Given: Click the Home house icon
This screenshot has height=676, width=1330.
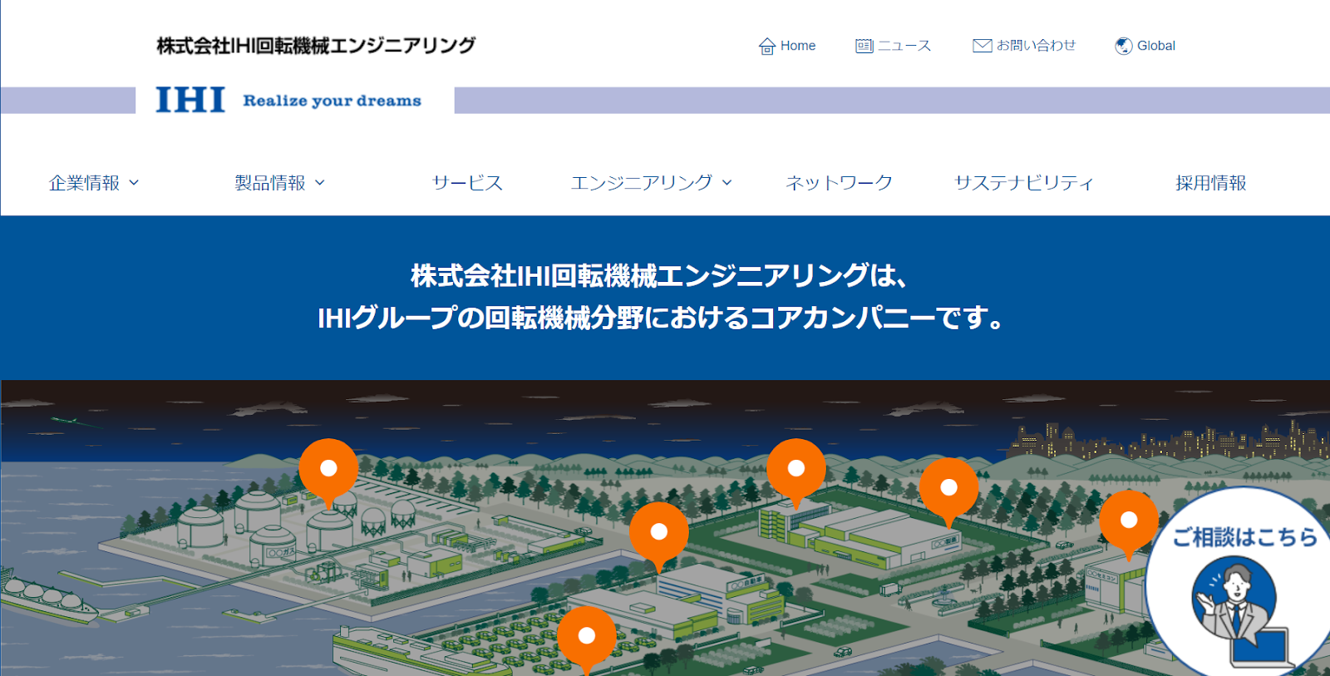Looking at the screenshot, I should 766,46.
